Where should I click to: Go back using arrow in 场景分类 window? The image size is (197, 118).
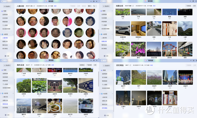point(102,1)
